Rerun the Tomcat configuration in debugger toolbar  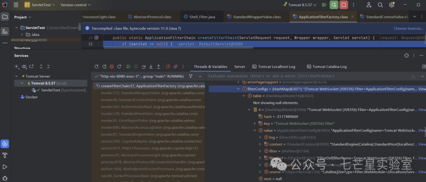click(x=97, y=66)
